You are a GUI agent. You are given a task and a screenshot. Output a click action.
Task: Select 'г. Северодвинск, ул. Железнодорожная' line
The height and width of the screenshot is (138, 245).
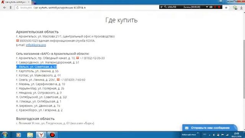(x=47, y=62)
